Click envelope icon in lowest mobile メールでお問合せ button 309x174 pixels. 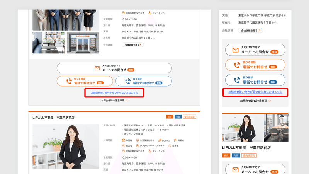tap(235, 170)
